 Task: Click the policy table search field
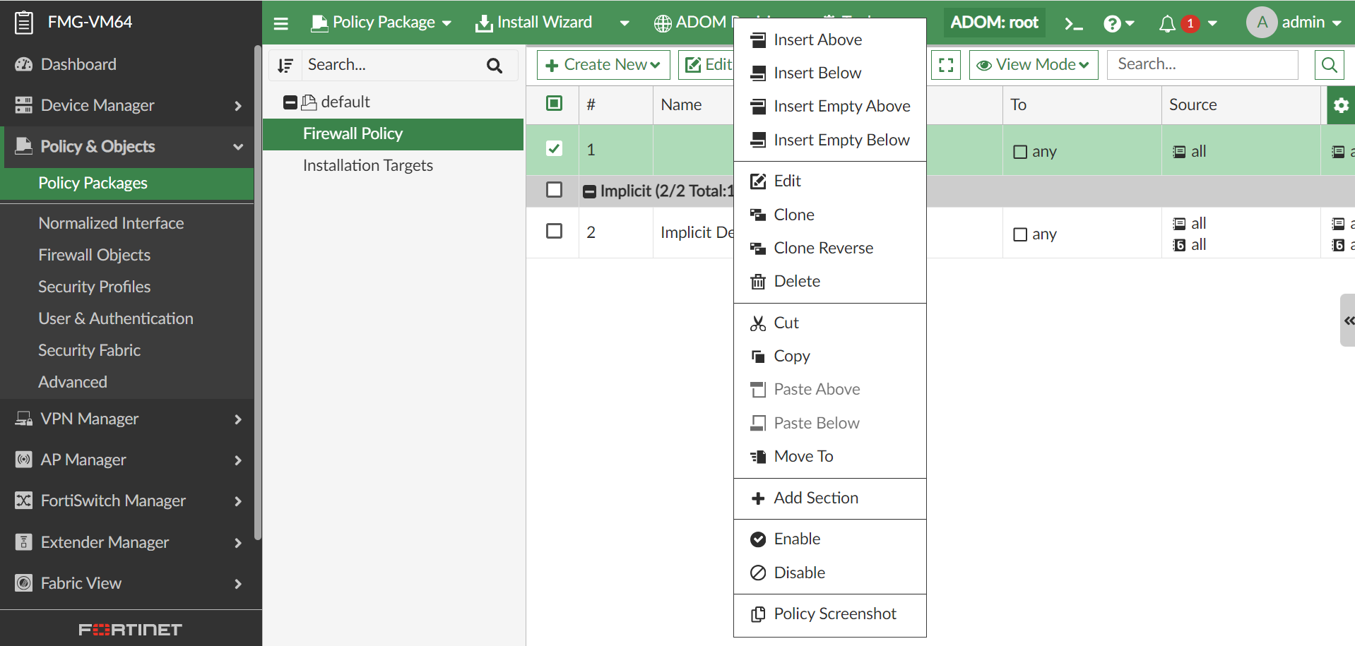tap(1202, 64)
